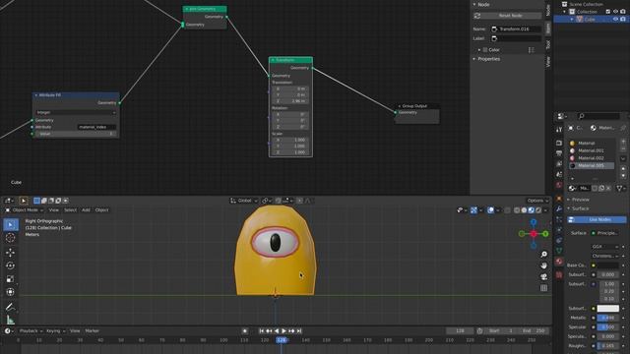Select Material.002 in the material slot list
Viewport: 630px width, 354px height.
pyautogui.click(x=591, y=158)
